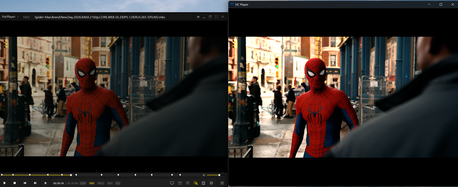Stop the video with PotPlayer's Stop button
Image resolution: width=458 pixels, height=187 pixels.
(15, 183)
